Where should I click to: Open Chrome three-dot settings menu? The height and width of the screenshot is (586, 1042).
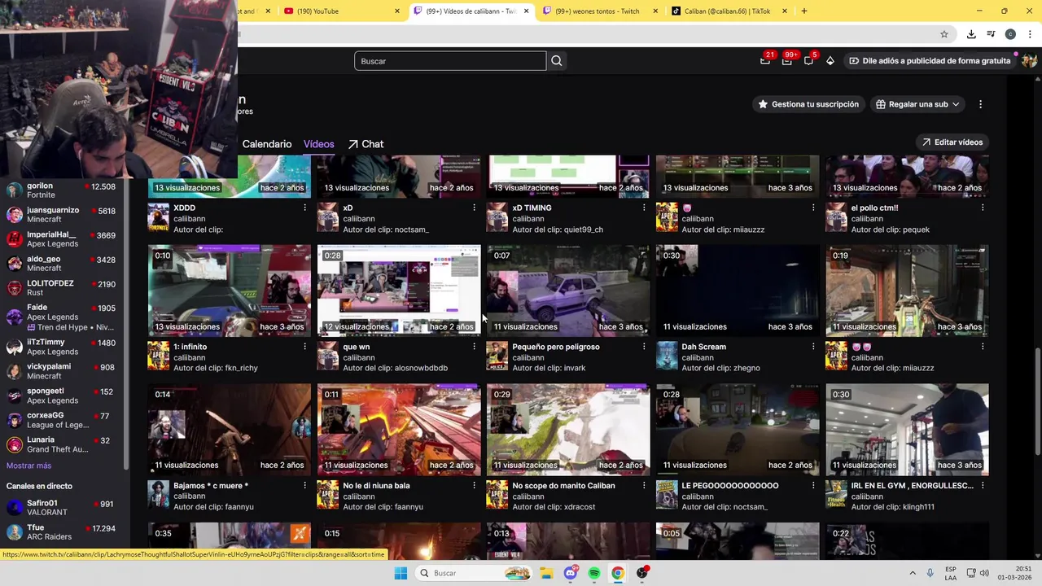point(1030,34)
